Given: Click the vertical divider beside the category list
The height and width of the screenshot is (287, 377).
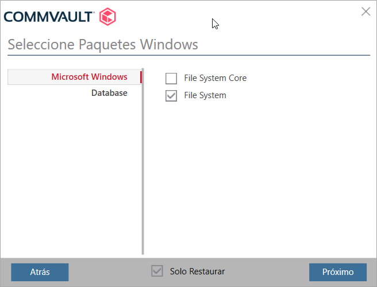Looking at the screenshot, I should click(x=143, y=172).
